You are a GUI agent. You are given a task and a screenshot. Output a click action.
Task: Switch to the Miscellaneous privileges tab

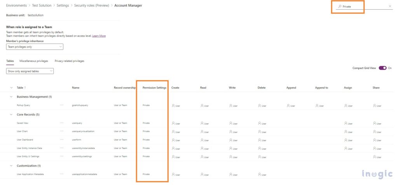coord(34,61)
